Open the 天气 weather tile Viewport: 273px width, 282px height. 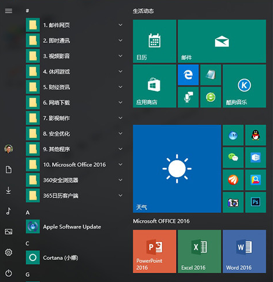pos(177,169)
